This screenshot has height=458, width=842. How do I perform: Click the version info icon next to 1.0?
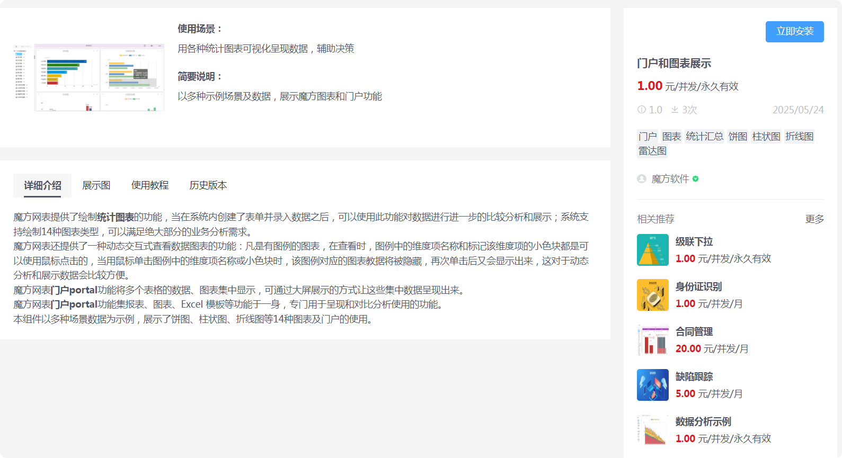coord(642,110)
